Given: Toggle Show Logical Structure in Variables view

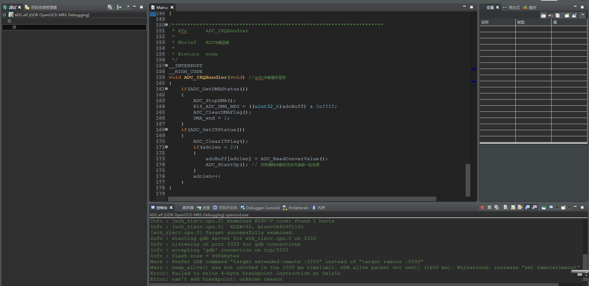Looking at the screenshot, I should click(x=551, y=15).
